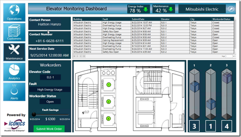Click the $ 6300 fault savings value

[50, 119]
